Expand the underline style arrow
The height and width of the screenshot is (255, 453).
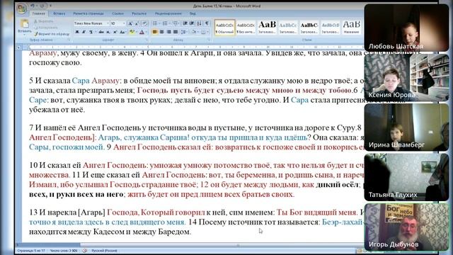pos(96,32)
